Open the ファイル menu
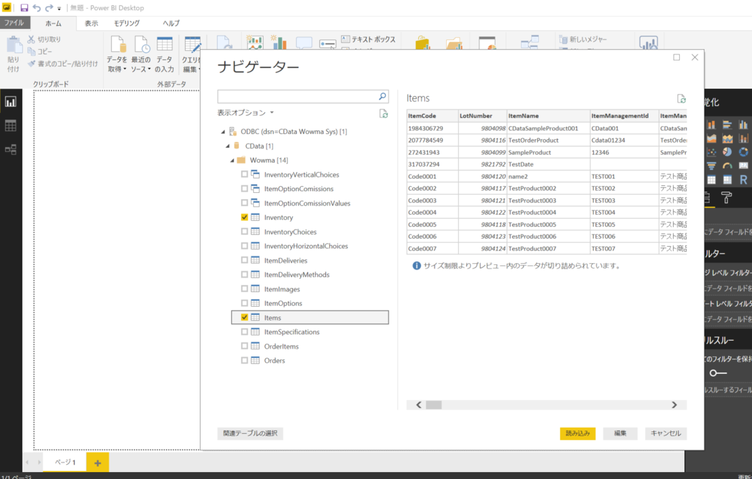 (x=15, y=22)
